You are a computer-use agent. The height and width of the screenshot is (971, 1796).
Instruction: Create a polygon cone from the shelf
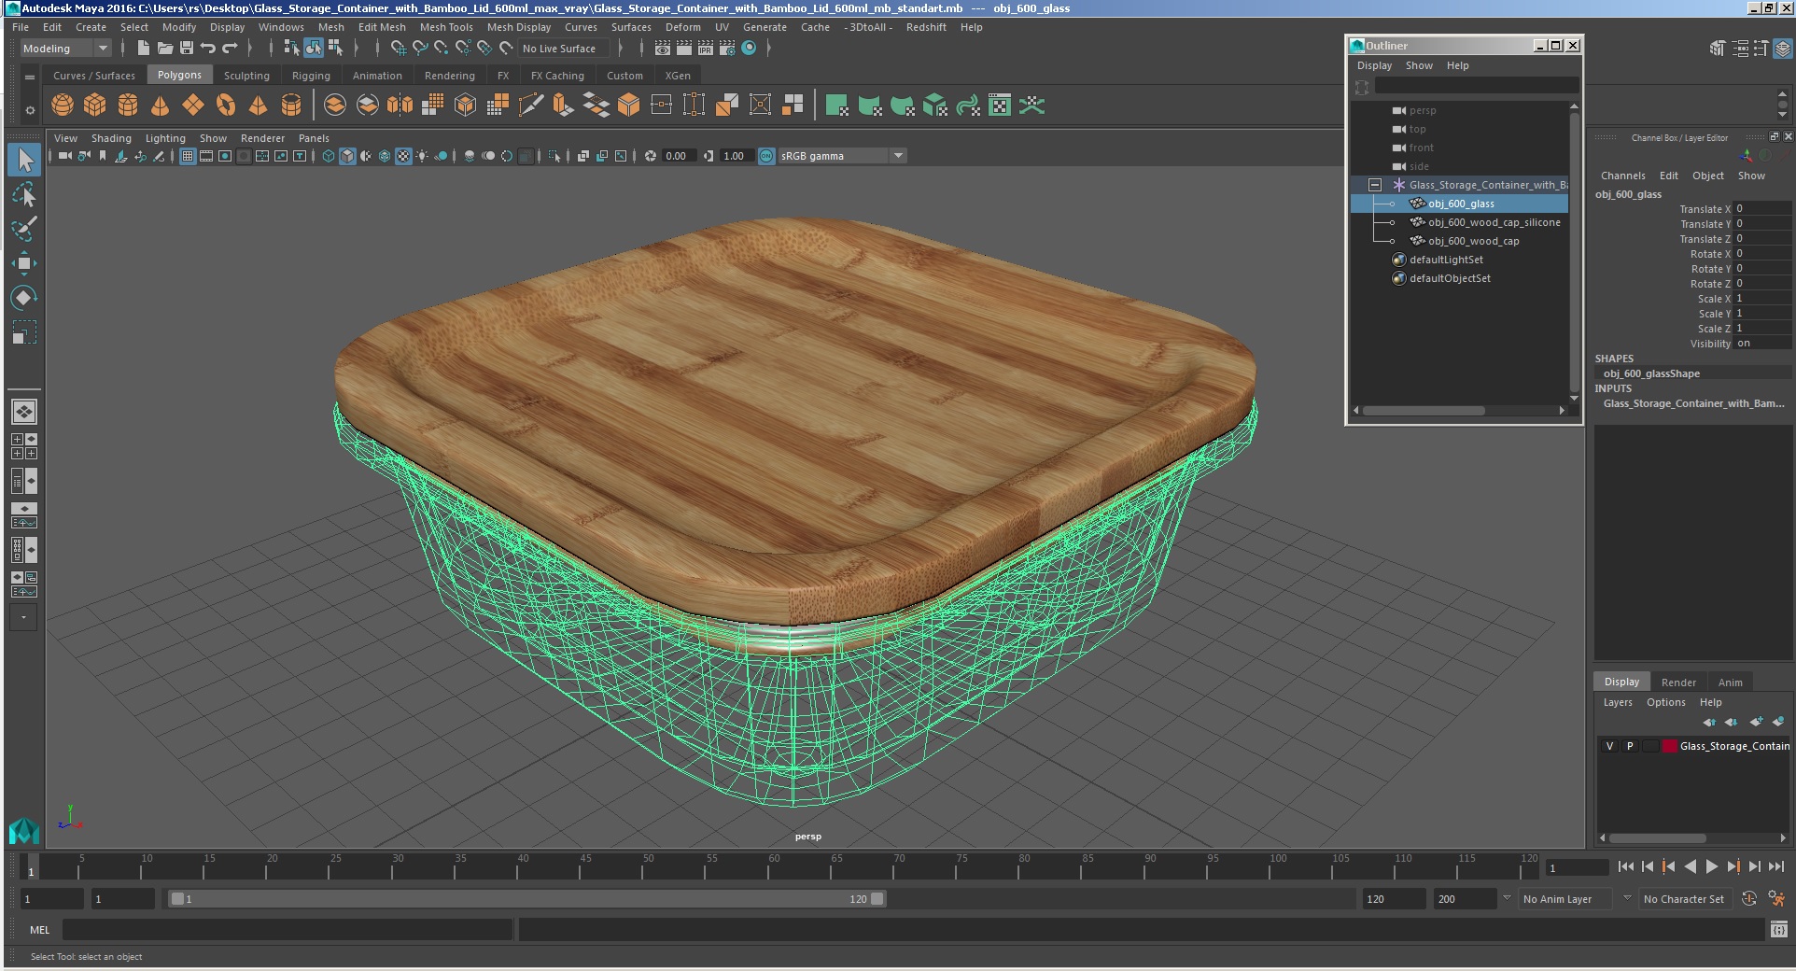point(161,106)
